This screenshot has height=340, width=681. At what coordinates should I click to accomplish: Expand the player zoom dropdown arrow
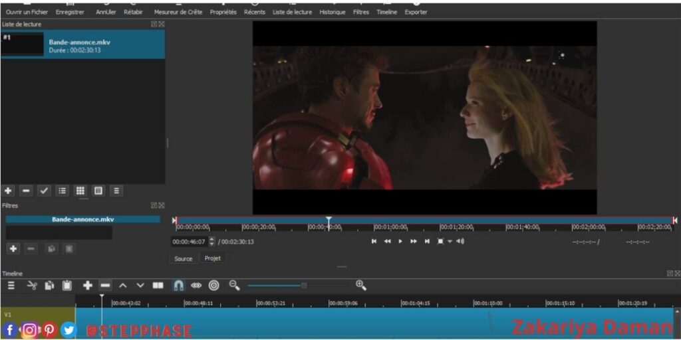(x=450, y=242)
